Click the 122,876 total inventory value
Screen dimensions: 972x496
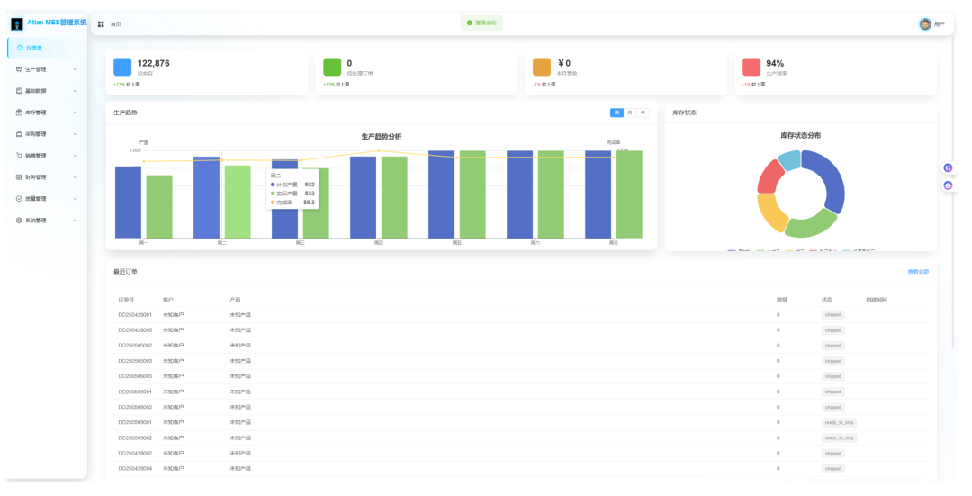coord(153,63)
